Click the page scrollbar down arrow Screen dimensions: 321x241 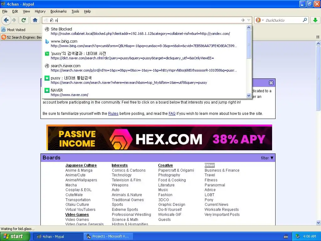point(318,223)
